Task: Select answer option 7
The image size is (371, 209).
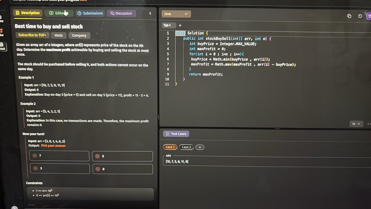Action: [60, 156]
